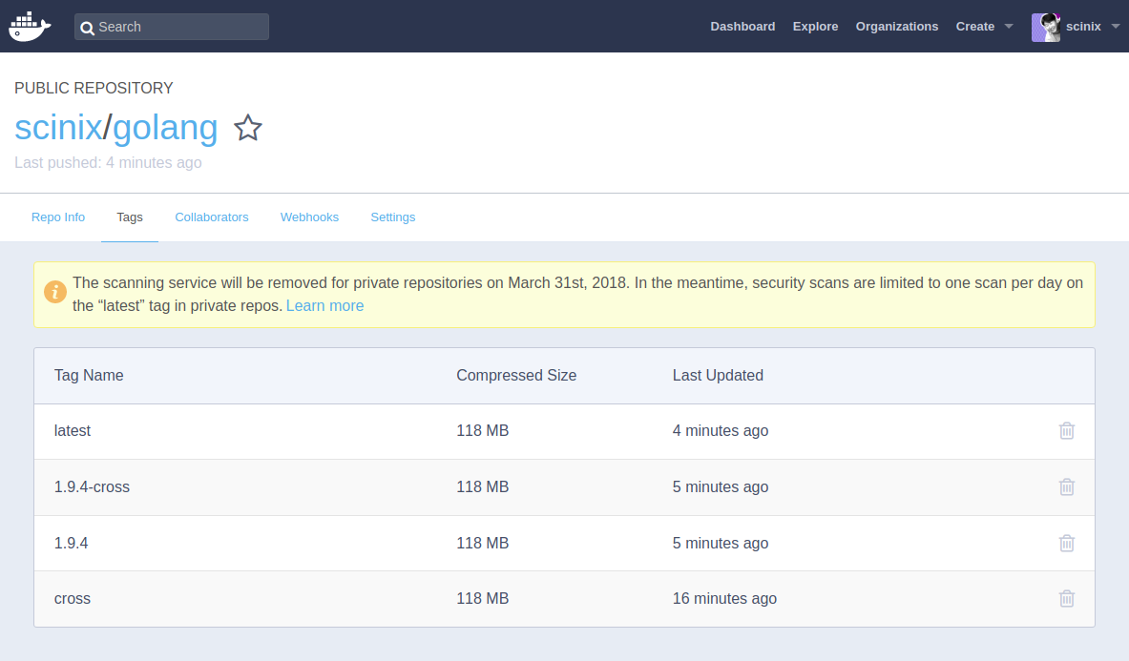1129x661 pixels.
Task: Open the scinix account dropdown arrow
Action: point(1116,27)
